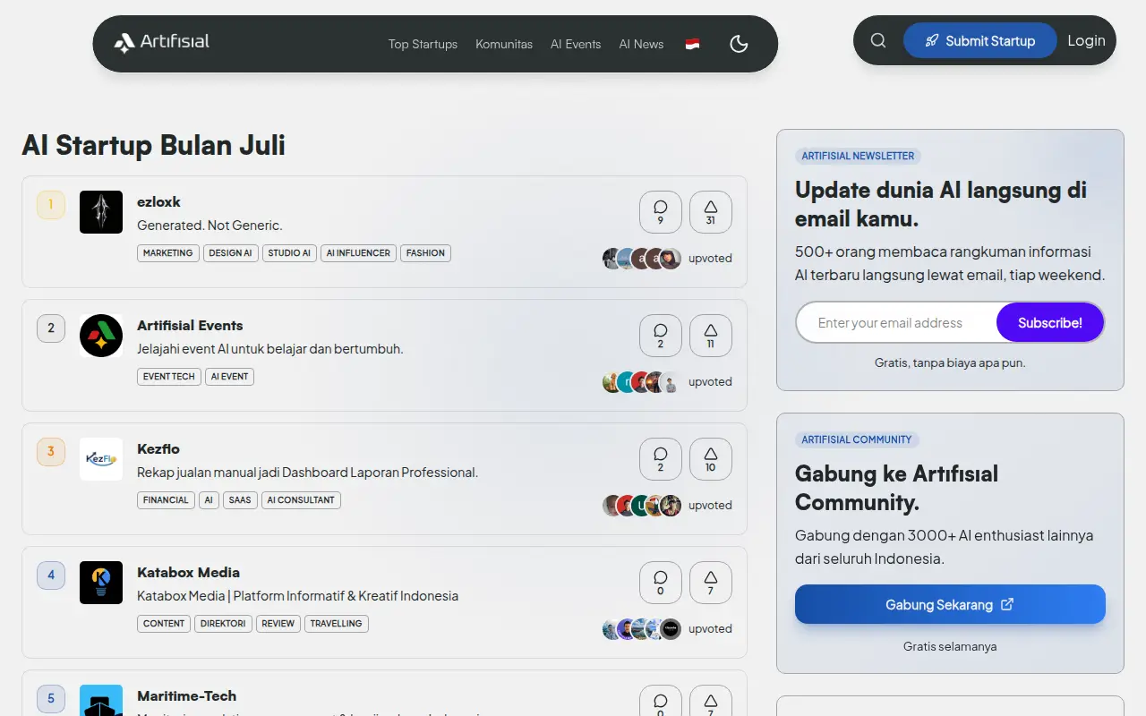Click the Kezflo startup logo
The height and width of the screenshot is (716, 1146).
click(x=101, y=459)
